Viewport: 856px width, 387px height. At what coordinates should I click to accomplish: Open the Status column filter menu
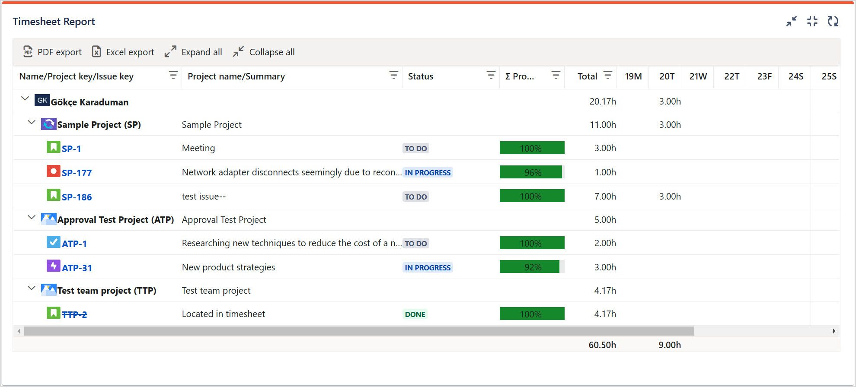491,75
